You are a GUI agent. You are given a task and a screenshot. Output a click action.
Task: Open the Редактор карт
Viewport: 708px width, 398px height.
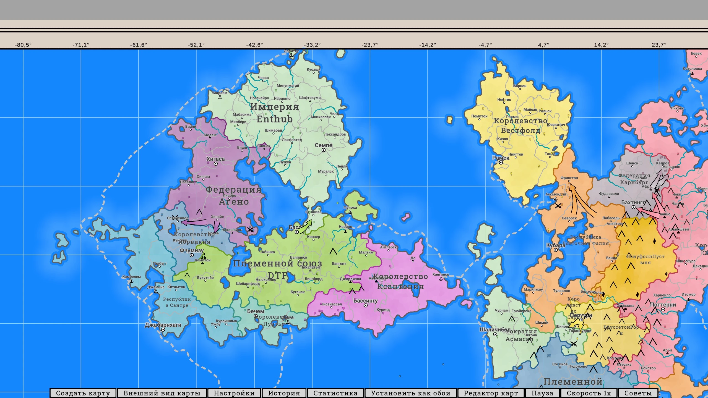click(x=491, y=393)
